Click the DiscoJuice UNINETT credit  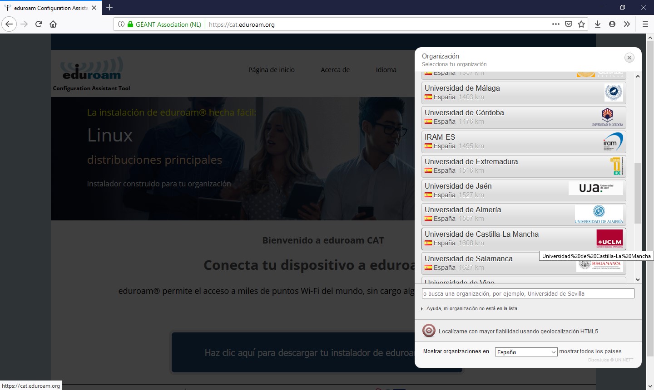click(610, 360)
